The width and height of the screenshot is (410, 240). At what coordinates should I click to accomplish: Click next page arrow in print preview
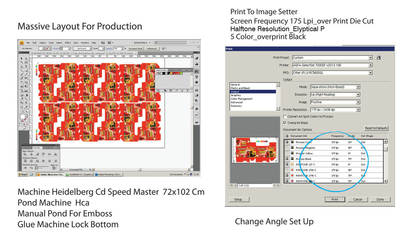pyautogui.click(x=274, y=185)
